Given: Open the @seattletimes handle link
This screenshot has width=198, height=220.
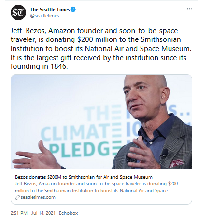Looking at the screenshot, I should point(44,16).
